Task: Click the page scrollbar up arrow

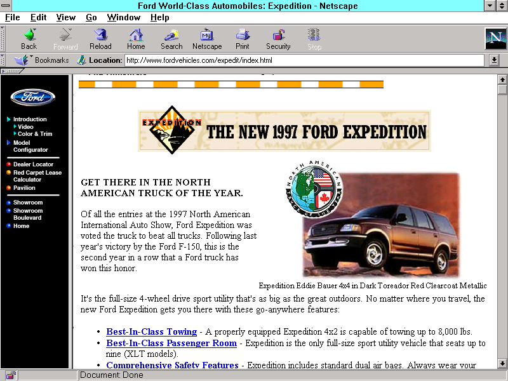Action: click(x=502, y=79)
